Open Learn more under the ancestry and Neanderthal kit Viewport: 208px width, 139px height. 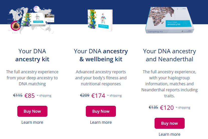point(170,134)
